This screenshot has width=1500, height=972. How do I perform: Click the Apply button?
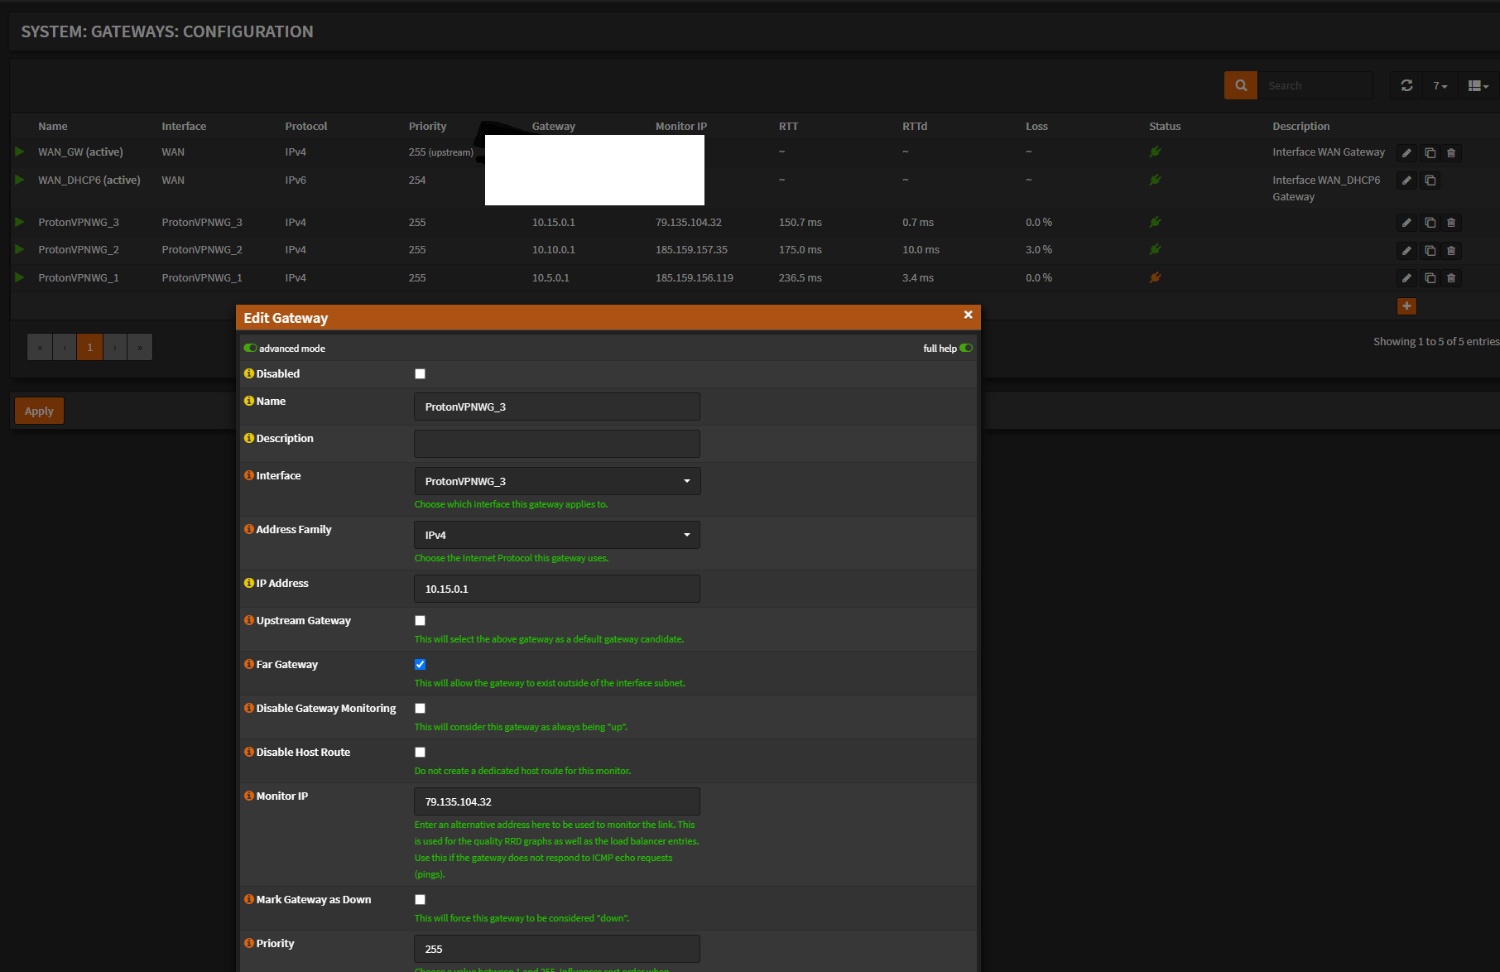(x=39, y=411)
